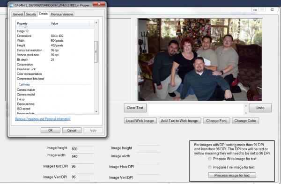This screenshot has height=184, width=281.
Task: Select the Width property row
Action: pyautogui.click(x=55, y=41)
